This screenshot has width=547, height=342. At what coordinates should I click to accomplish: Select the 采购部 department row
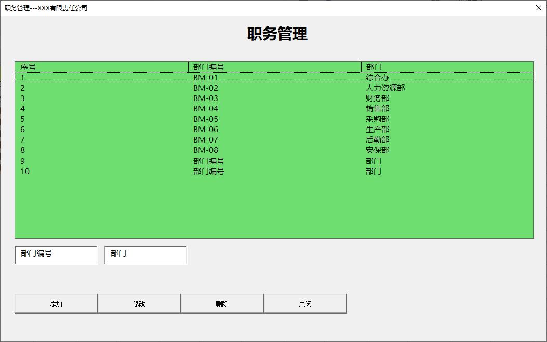pyautogui.click(x=208, y=119)
